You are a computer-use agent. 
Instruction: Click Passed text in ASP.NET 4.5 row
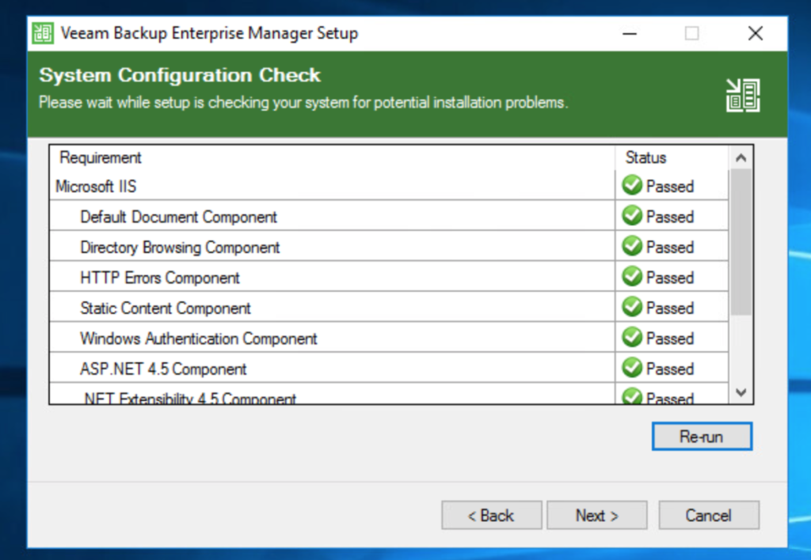coord(670,369)
